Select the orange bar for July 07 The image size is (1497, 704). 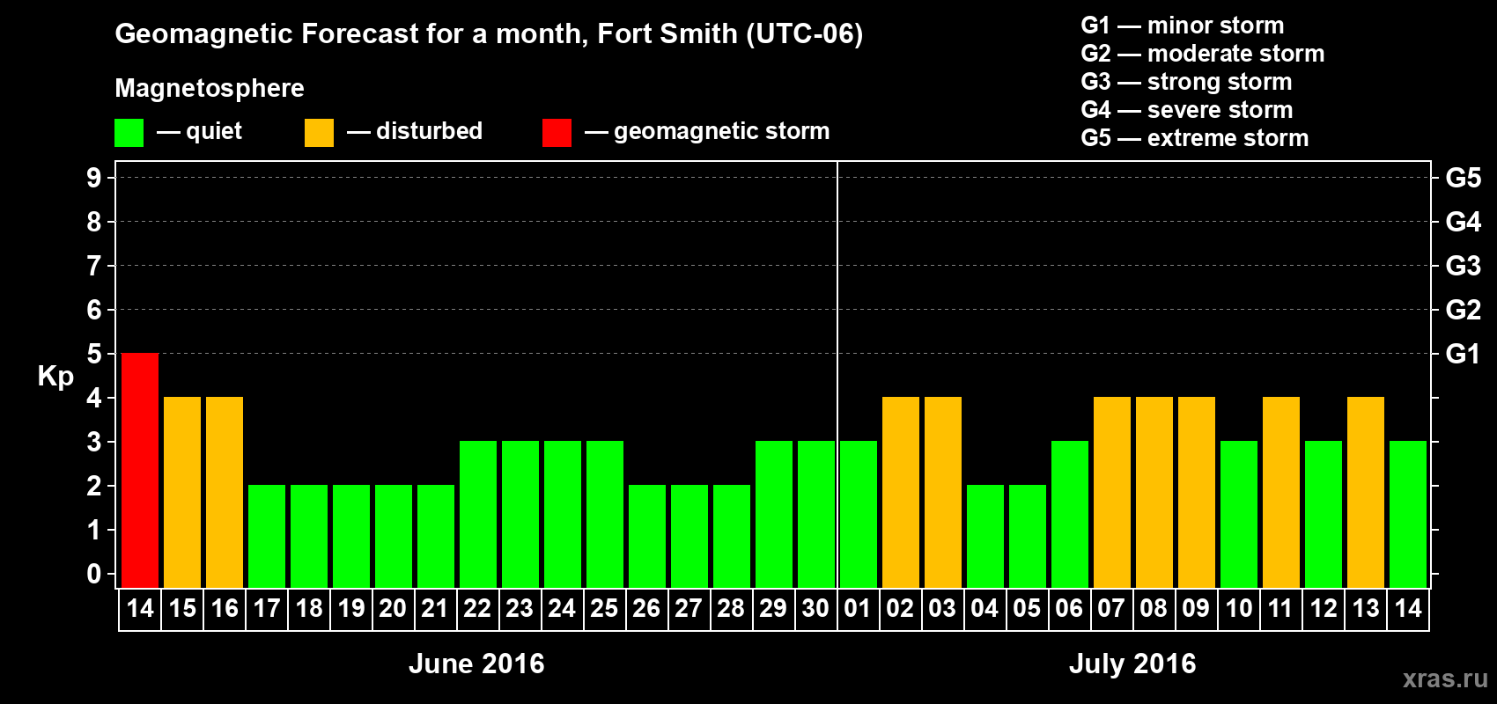tap(1112, 493)
